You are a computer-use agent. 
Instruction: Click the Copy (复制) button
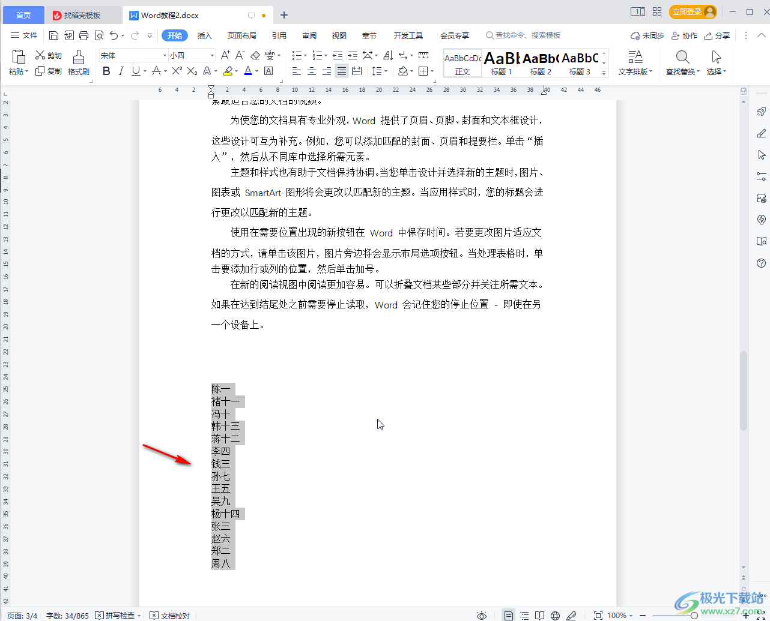49,71
